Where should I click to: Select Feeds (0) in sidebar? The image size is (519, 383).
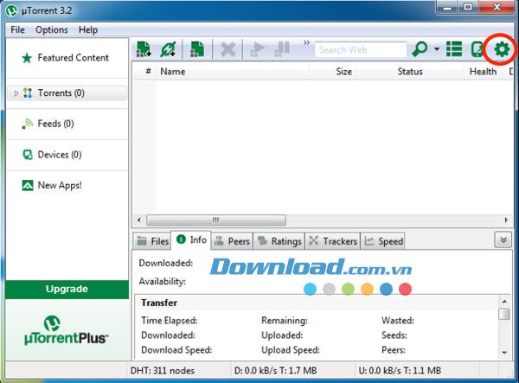point(55,124)
